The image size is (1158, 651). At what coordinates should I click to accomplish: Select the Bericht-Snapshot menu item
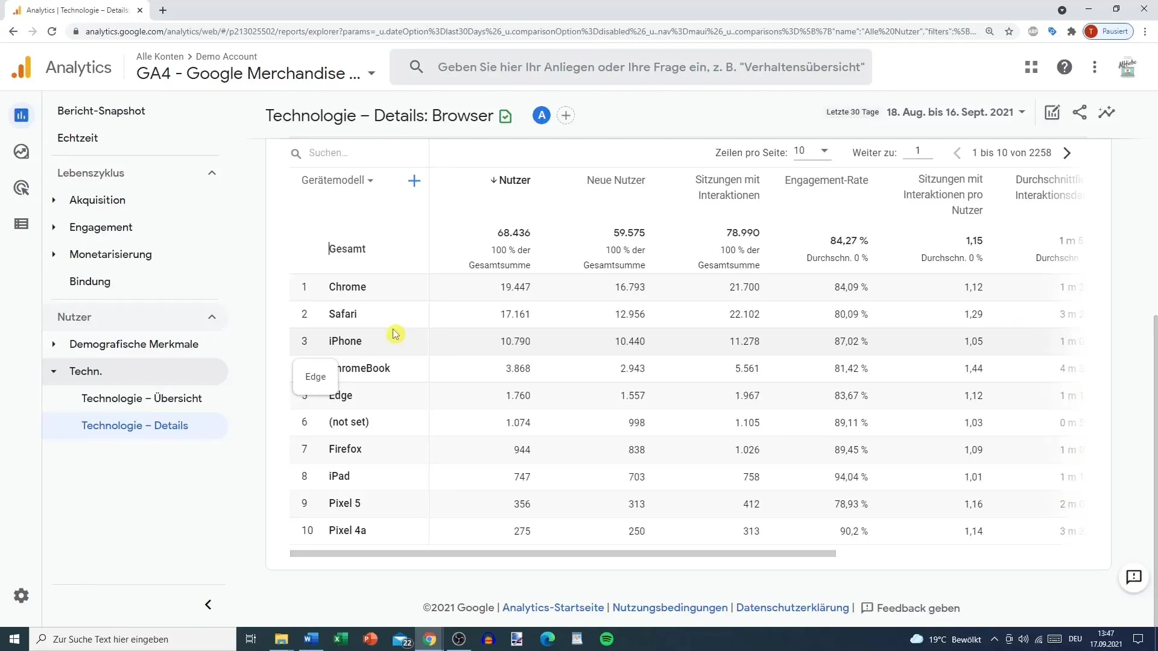[102, 110]
